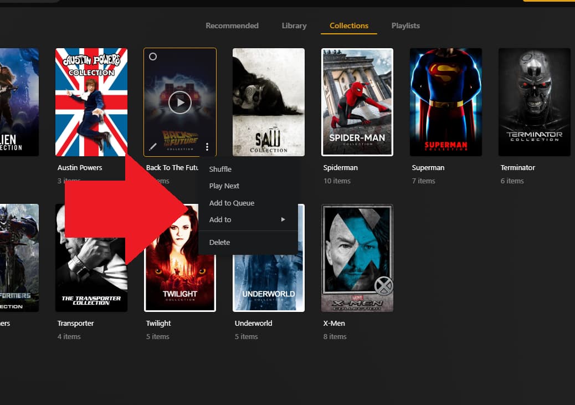Click the "5 items" label under Twilight
Image resolution: width=575 pixels, height=405 pixels.
click(158, 336)
